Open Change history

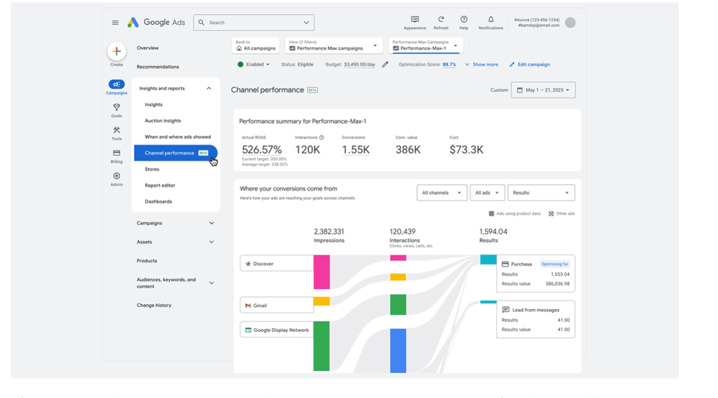tap(154, 305)
